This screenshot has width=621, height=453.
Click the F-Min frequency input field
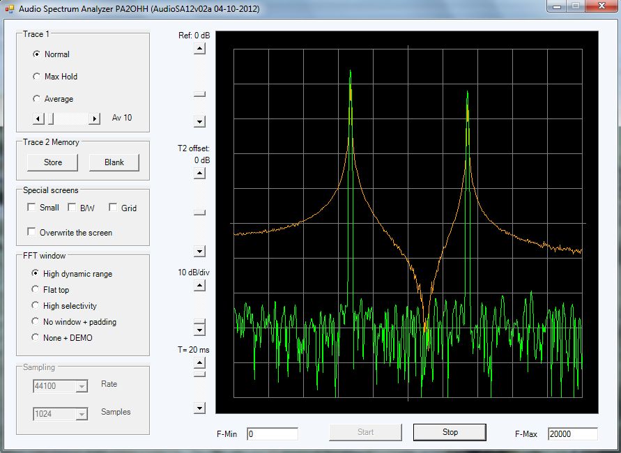coord(272,434)
